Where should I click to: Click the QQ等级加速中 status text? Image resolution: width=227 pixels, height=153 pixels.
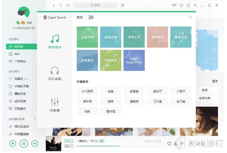22,28
